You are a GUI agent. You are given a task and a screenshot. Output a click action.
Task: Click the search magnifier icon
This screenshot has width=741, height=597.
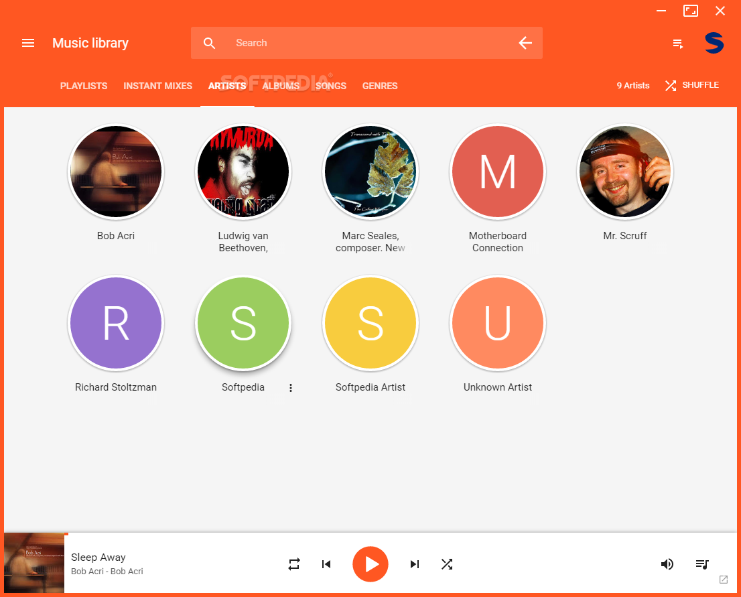click(x=209, y=43)
